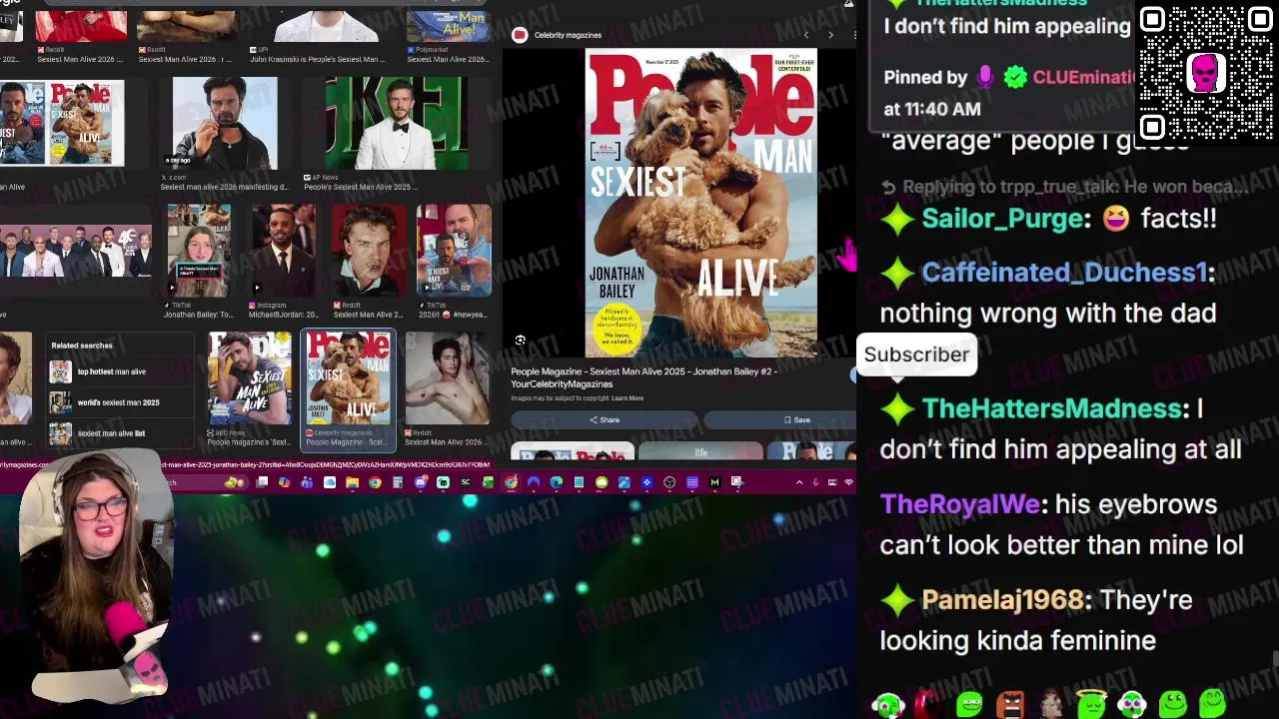Launch Chrome icon beside File Explorer
1279x719 pixels.
[x=375, y=482]
